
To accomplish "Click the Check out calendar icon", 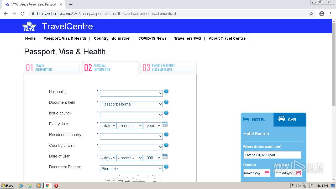I will click(x=298, y=173).
